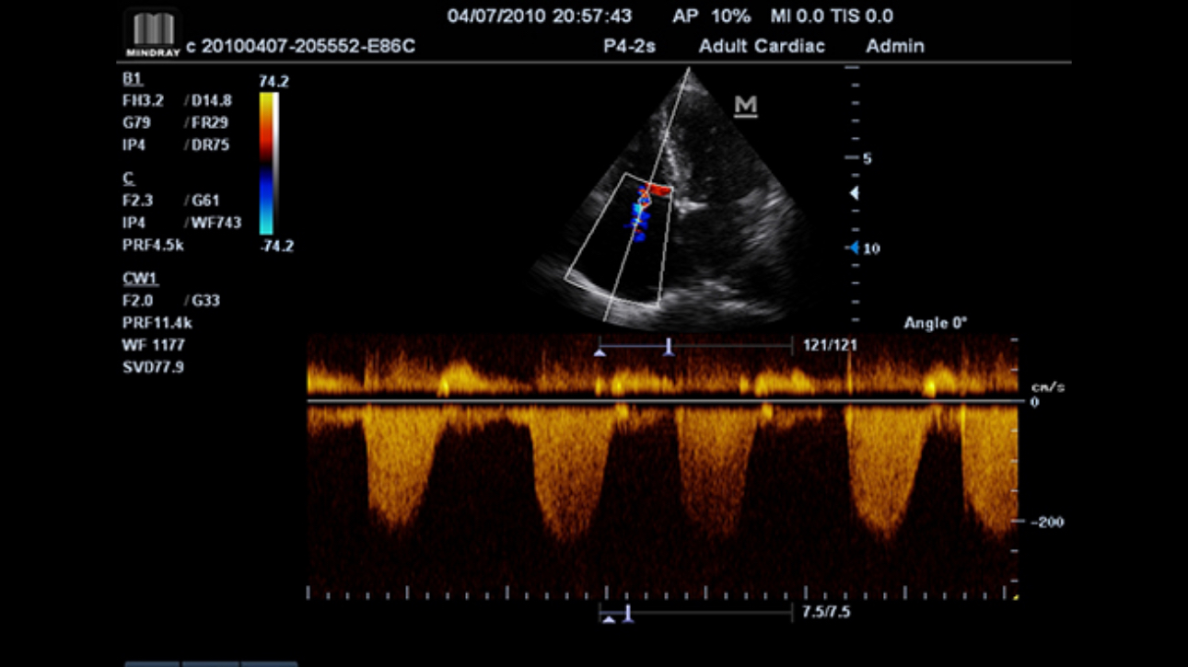Click the upper cine slider triangle marker
The height and width of the screenshot is (667, 1188).
click(600, 351)
